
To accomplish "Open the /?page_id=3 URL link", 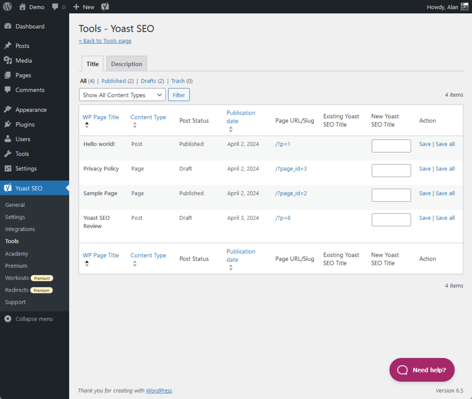I will pos(291,169).
